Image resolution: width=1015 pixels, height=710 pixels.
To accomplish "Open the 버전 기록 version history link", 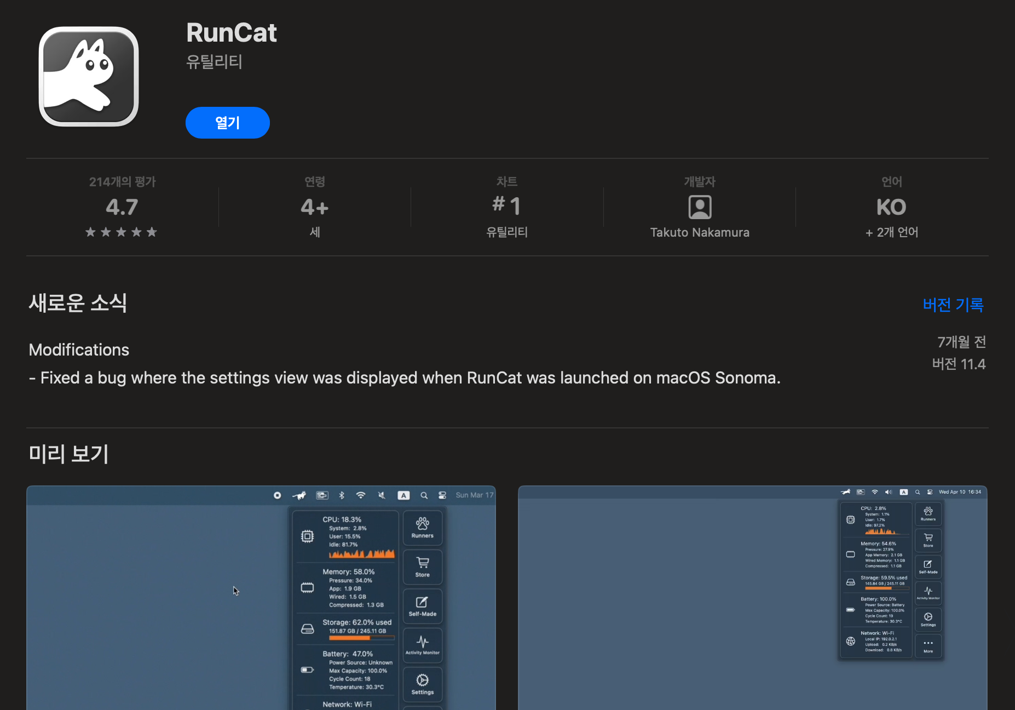I will [953, 305].
